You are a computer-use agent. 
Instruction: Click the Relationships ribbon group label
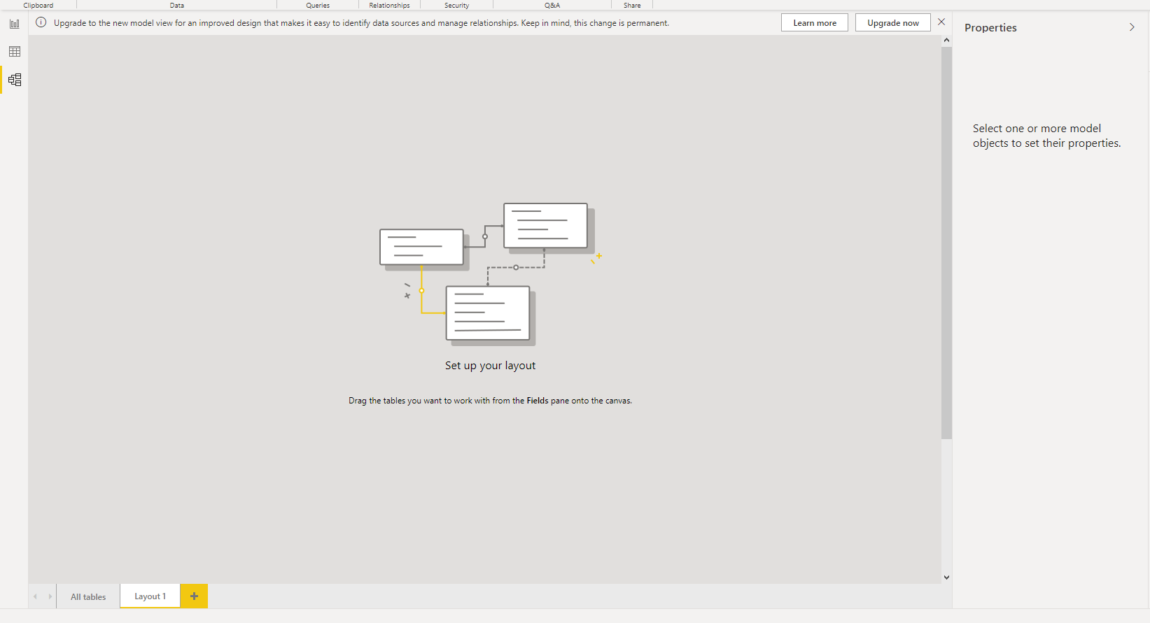389,5
